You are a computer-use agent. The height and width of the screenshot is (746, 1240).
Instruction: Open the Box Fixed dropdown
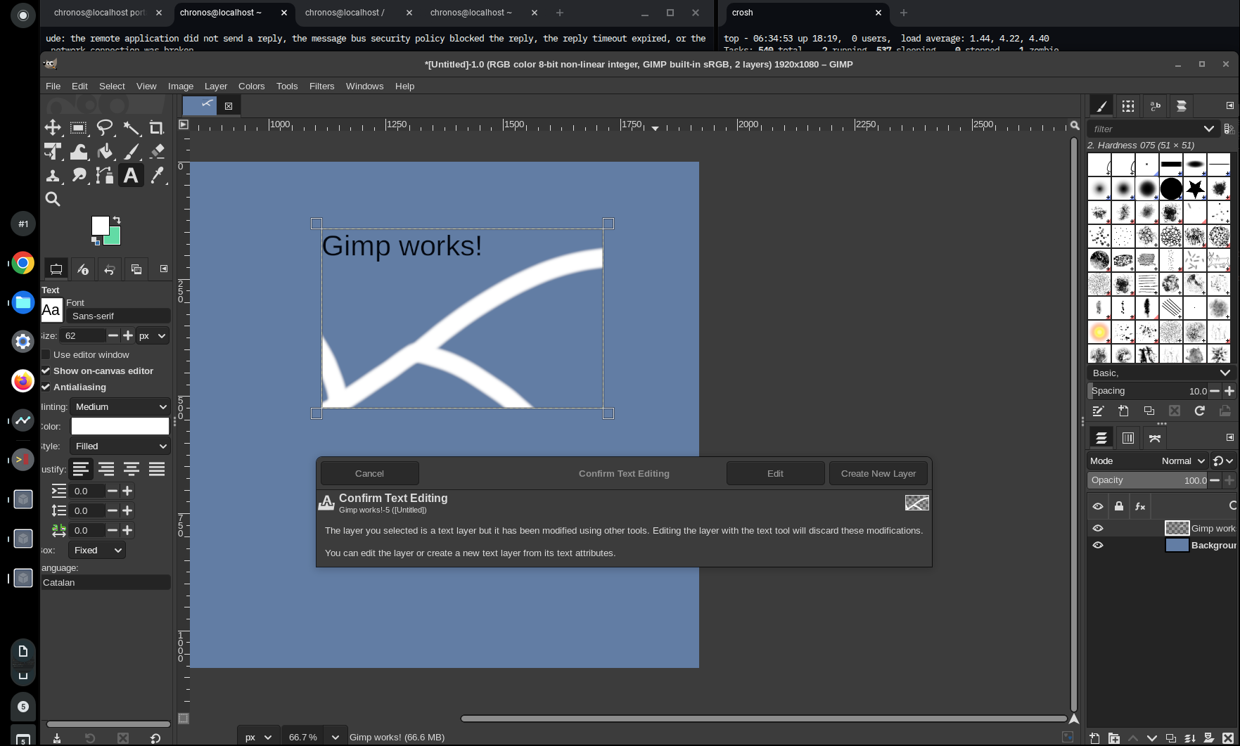(98, 551)
